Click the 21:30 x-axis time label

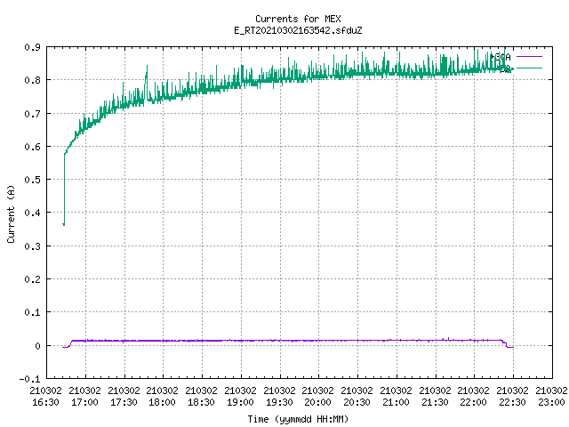click(x=435, y=402)
